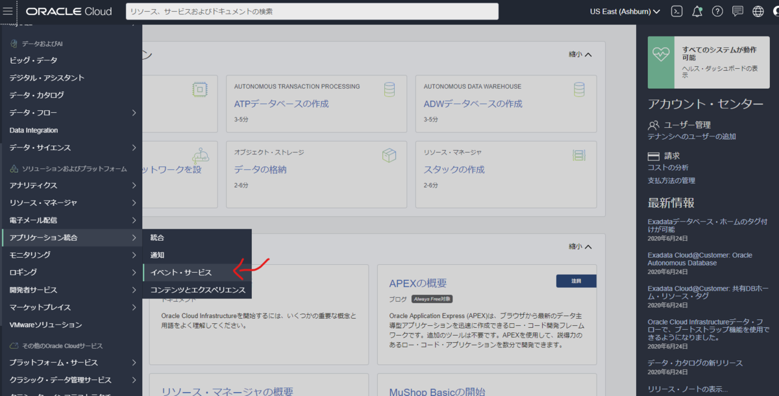Open データ・カタログの新リリース news link
This screenshot has height=396, width=779.
[695, 363]
